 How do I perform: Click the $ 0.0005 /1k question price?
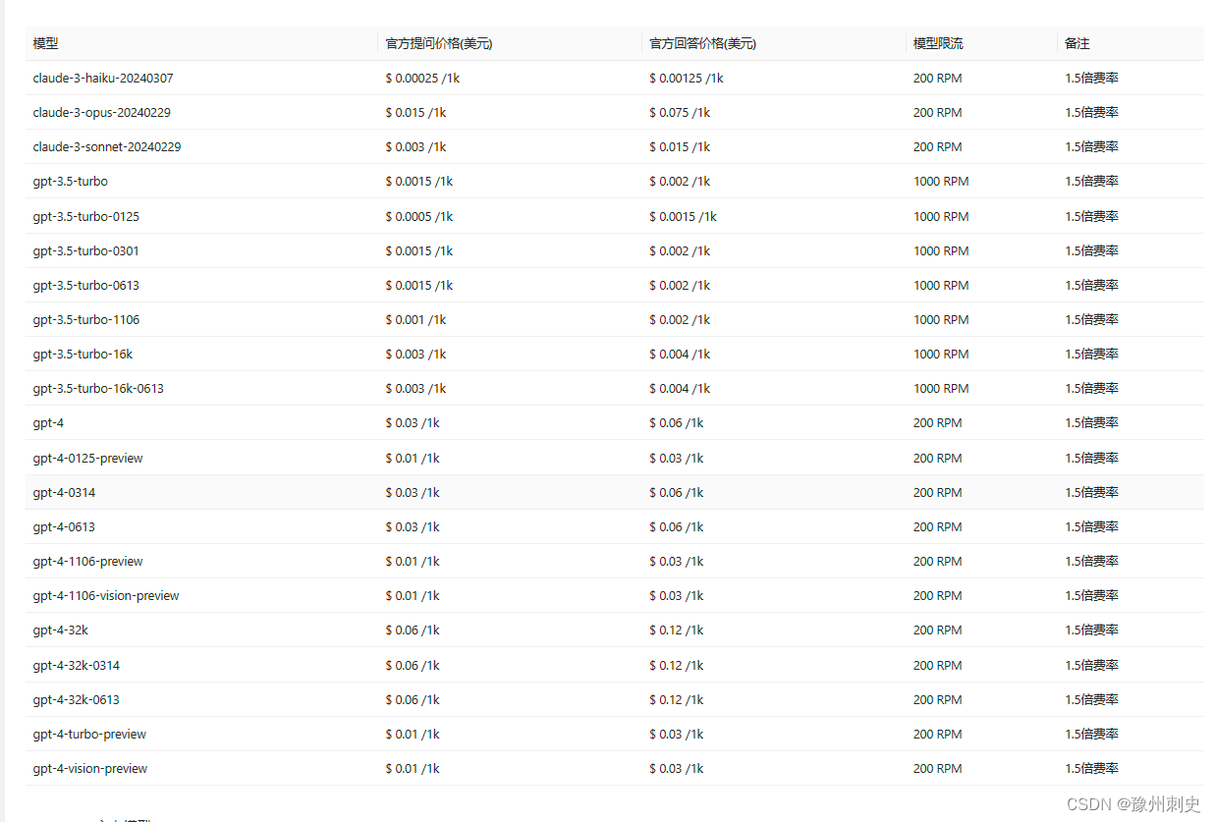419,216
